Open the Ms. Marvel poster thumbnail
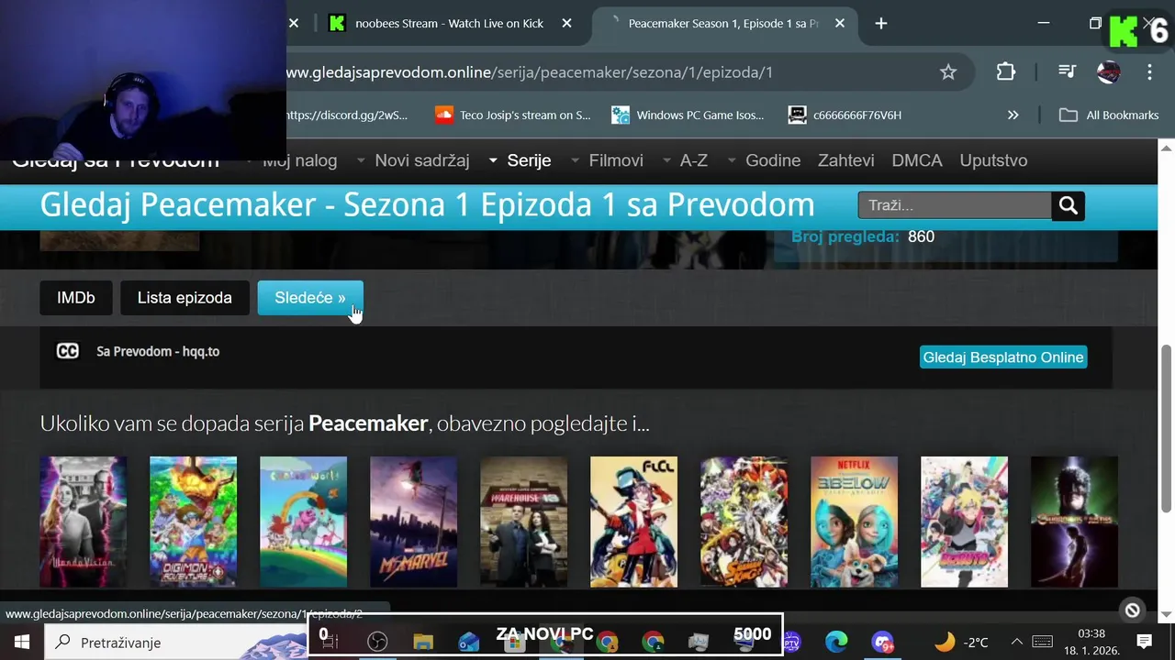Viewport: 1175px width, 660px height. point(413,522)
